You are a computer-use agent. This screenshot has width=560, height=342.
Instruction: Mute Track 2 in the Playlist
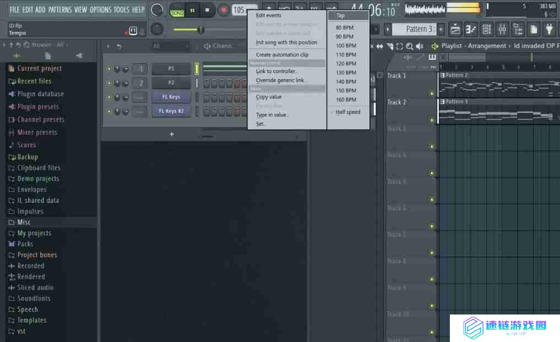click(432, 120)
